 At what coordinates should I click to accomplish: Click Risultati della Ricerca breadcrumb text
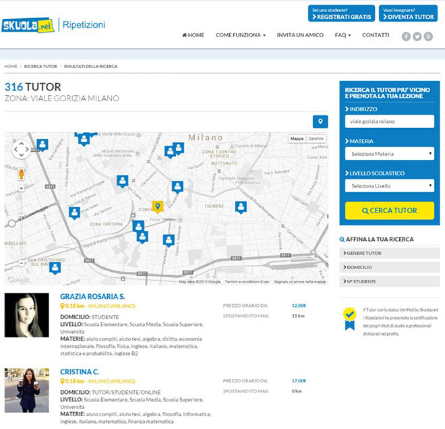click(x=90, y=66)
